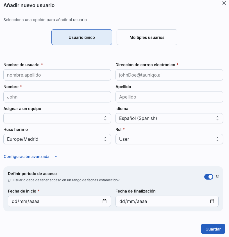The image size is (229, 237).
Task: Click chevron next to Configuración avanzada
Action: click(x=56, y=157)
